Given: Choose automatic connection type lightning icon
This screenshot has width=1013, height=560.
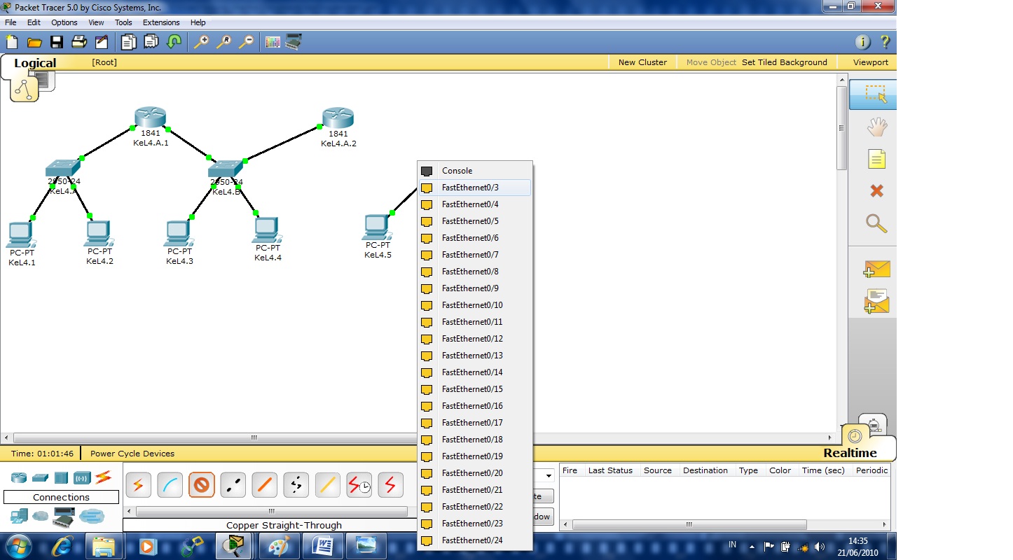Looking at the screenshot, I should 138,484.
